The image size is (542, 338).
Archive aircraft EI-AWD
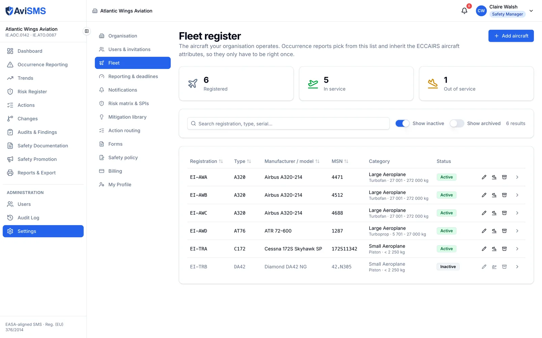click(x=504, y=231)
